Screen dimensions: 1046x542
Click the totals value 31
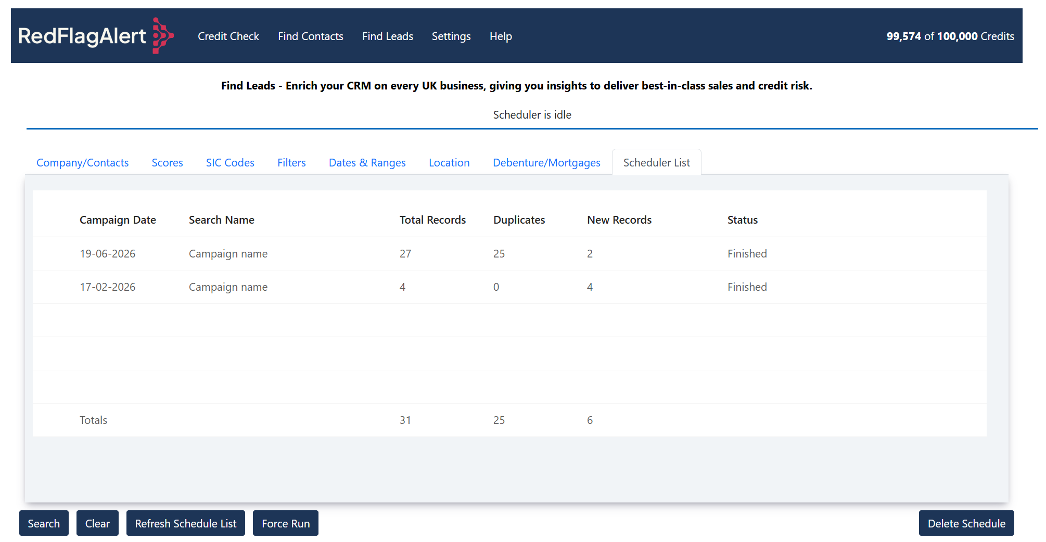coord(405,420)
